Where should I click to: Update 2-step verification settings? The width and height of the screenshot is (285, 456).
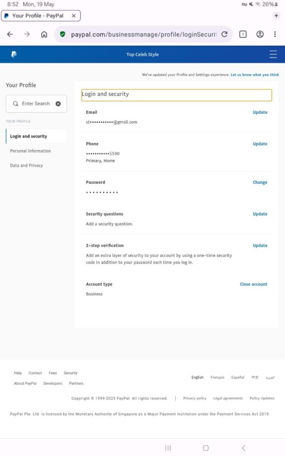click(260, 246)
